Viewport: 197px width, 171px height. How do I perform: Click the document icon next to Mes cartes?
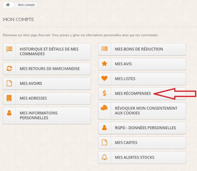point(105,142)
